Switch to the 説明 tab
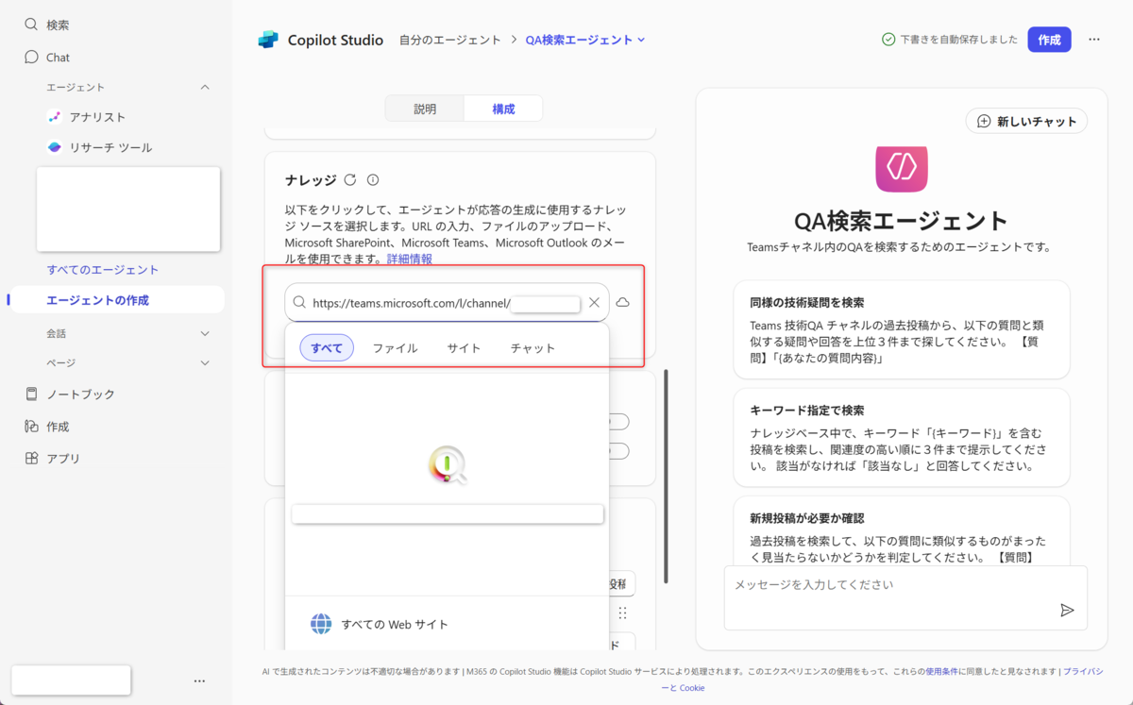Viewport: 1133px width, 705px height. pos(425,109)
